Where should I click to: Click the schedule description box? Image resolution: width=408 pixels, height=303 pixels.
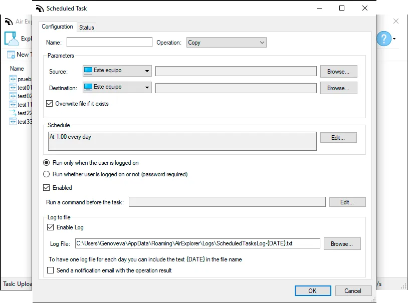(x=182, y=141)
